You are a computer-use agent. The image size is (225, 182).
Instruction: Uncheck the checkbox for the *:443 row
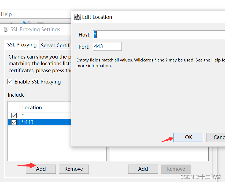click(x=14, y=122)
